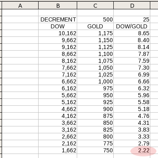Select DOW cell 7,162
The height and width of the screenshot is (158, 158).
tap(58, 75)
